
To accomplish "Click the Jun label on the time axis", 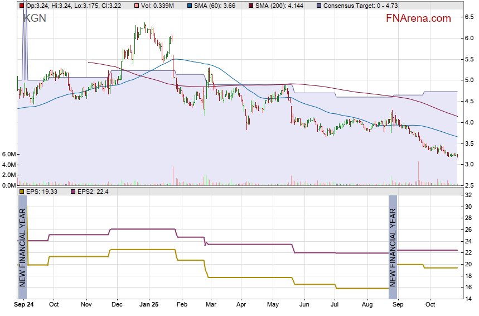I will (304, 305).
